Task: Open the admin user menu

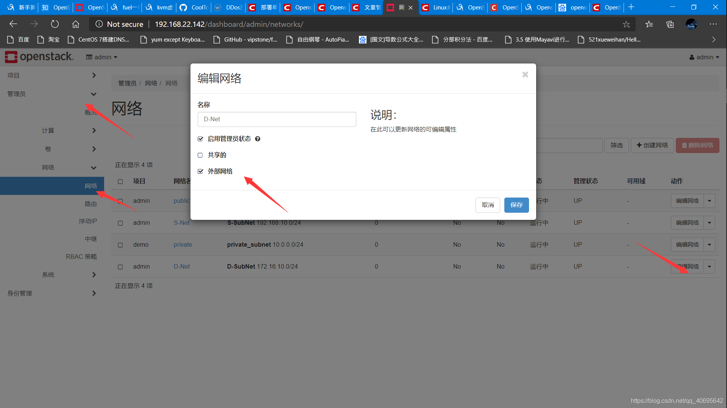Action: (704, 57)
